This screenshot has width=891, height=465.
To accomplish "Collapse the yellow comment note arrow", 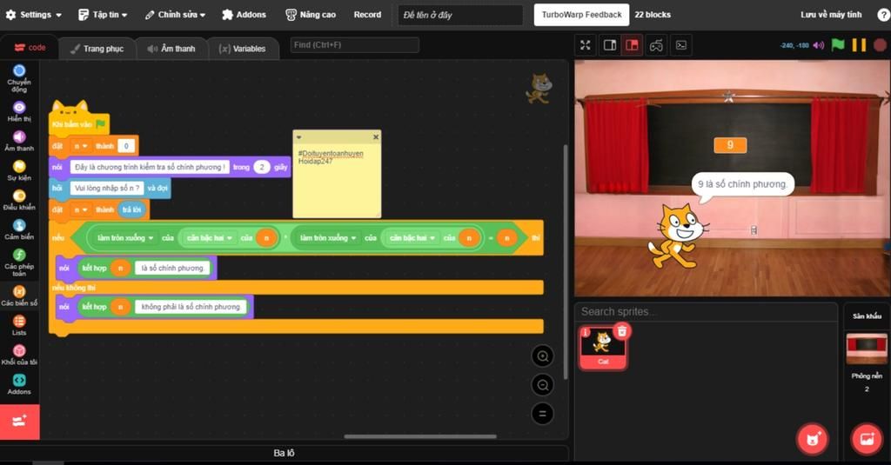I will [299, 136].
